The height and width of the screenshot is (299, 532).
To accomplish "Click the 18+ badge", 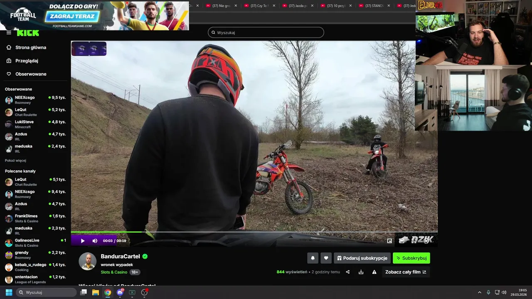I will click(x=135, y=272).
